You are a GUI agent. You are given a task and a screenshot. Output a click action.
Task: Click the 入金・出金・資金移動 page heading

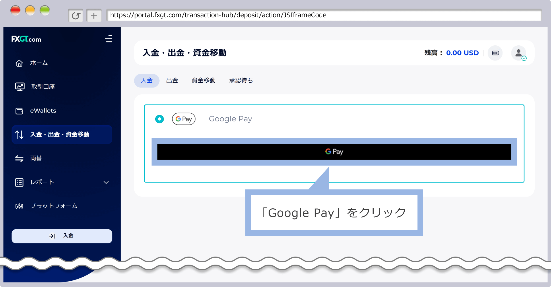(x=185, y=53)
